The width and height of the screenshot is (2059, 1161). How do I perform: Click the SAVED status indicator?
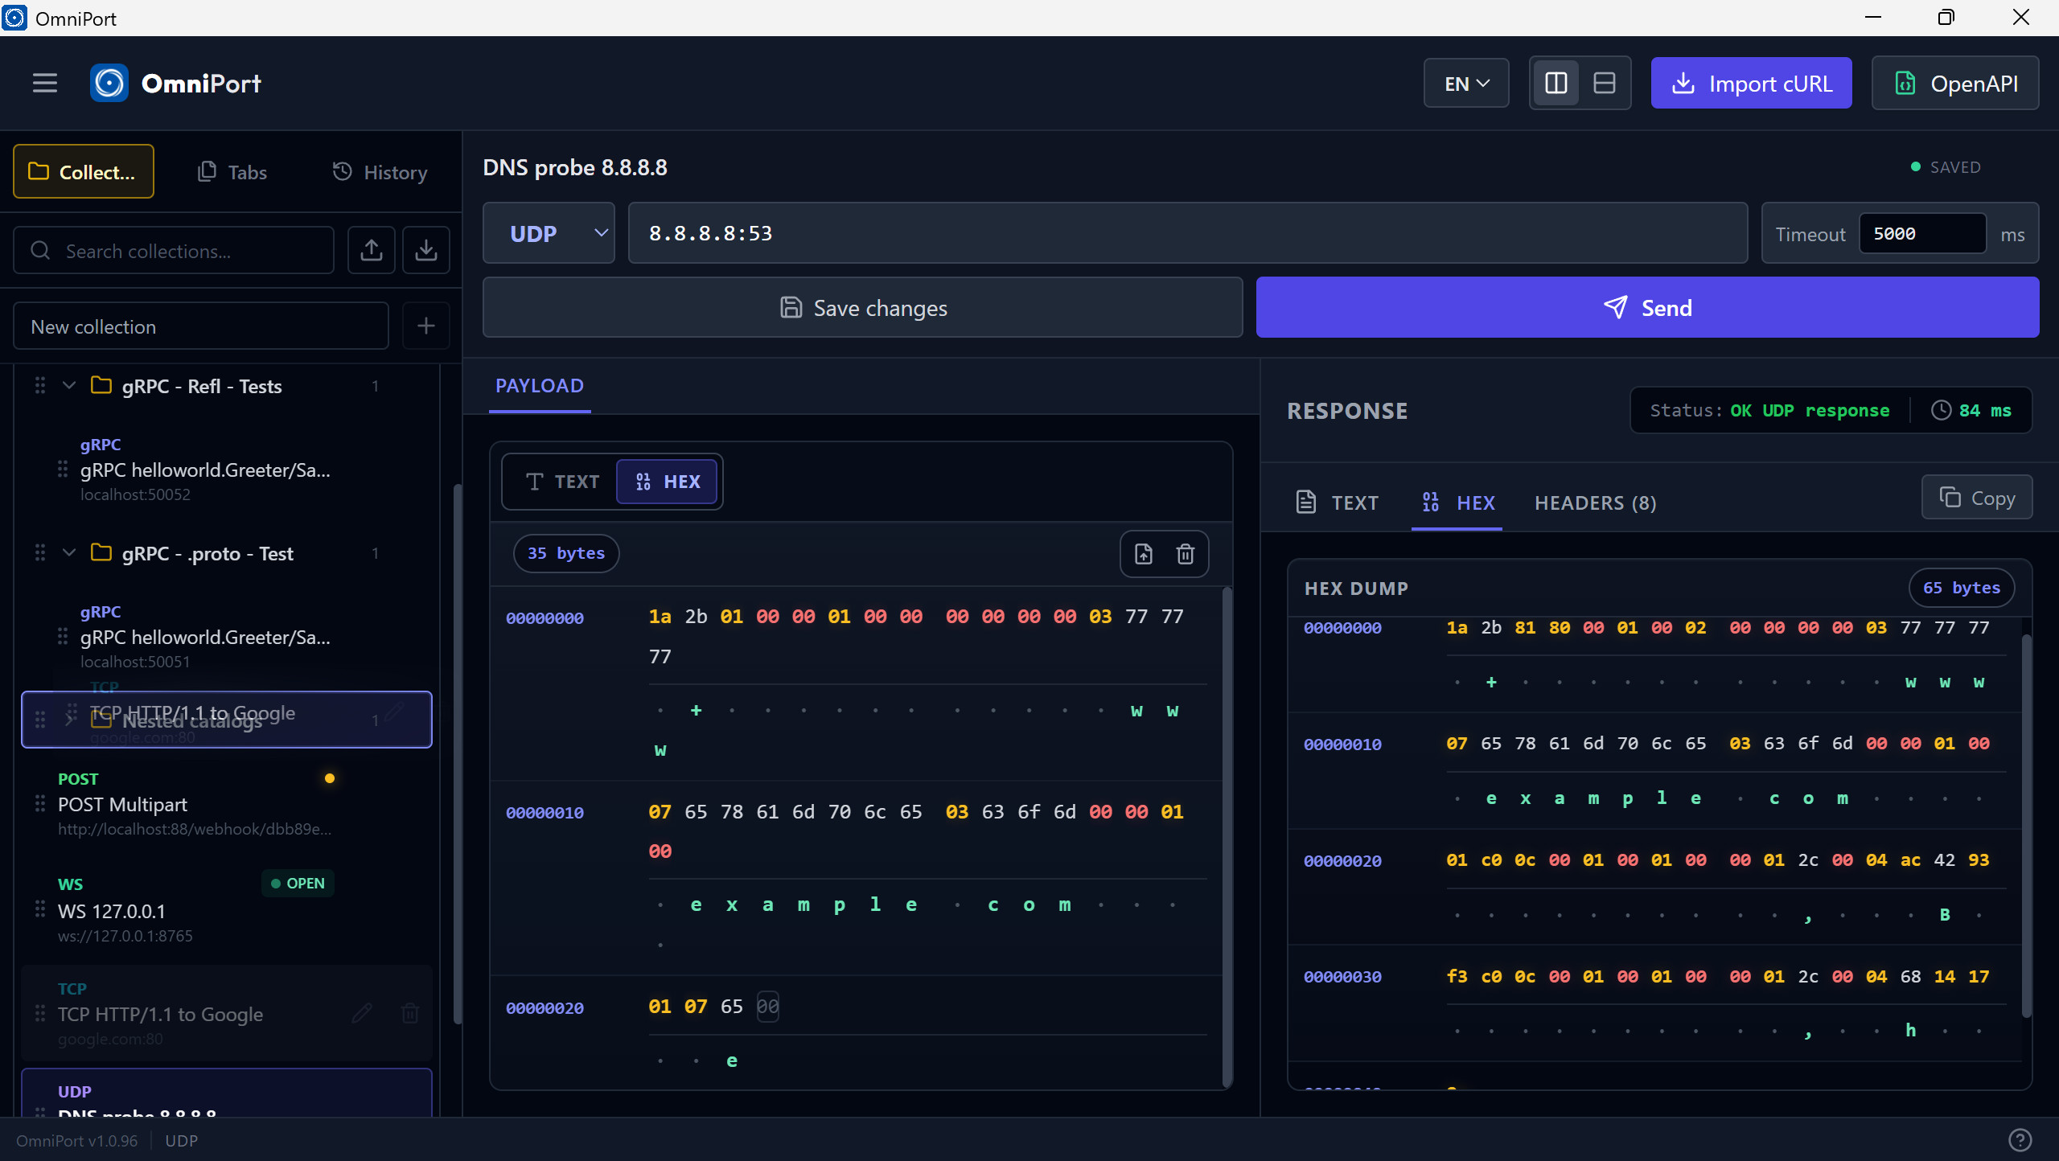click(x=1946, y=167)
